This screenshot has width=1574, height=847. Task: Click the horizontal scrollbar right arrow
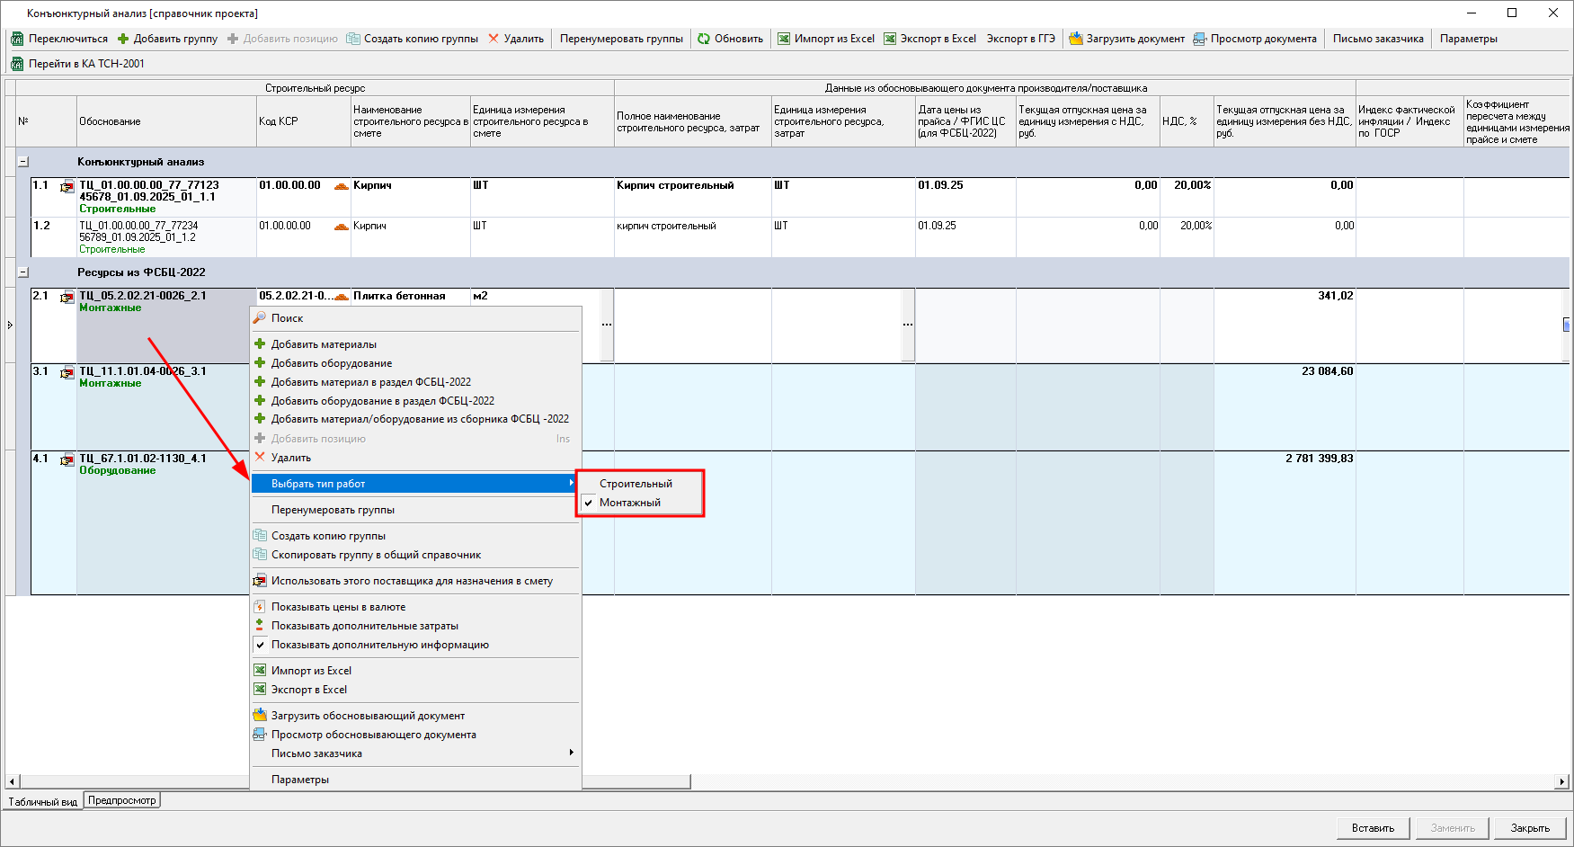(x=1561, y=782)
